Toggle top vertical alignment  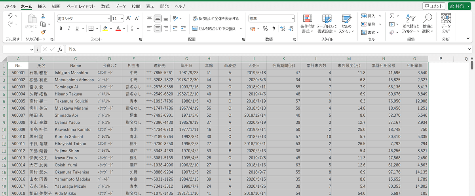tap(149, 18)
